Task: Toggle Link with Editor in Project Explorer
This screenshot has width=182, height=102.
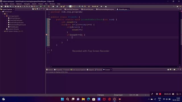Action: [x=35, y=9]
